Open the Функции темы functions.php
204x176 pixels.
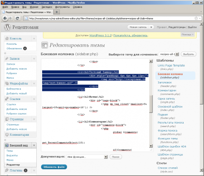click(x=168, y=138)
